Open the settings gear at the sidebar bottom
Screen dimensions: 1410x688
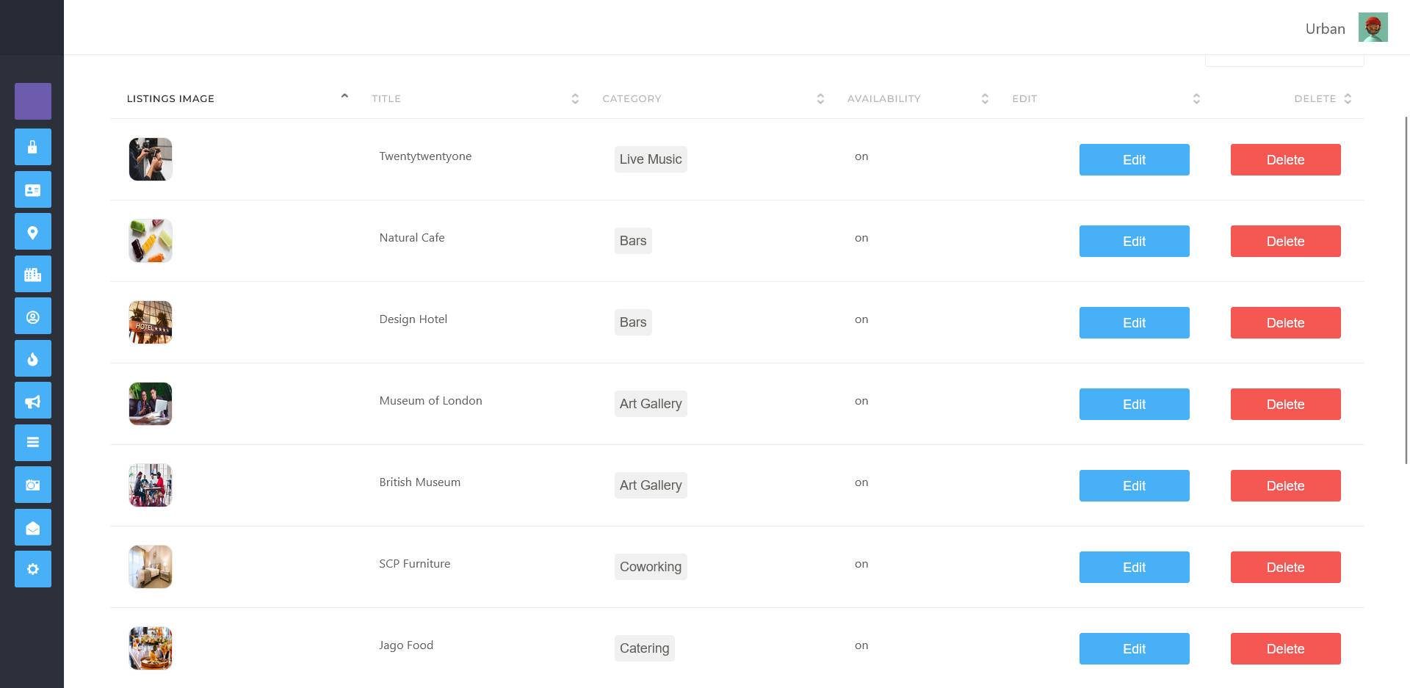tap(32, 569)
